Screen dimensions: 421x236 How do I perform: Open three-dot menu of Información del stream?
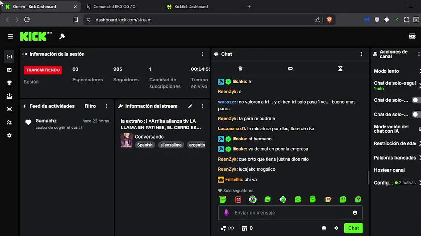[x=202, y=106]
